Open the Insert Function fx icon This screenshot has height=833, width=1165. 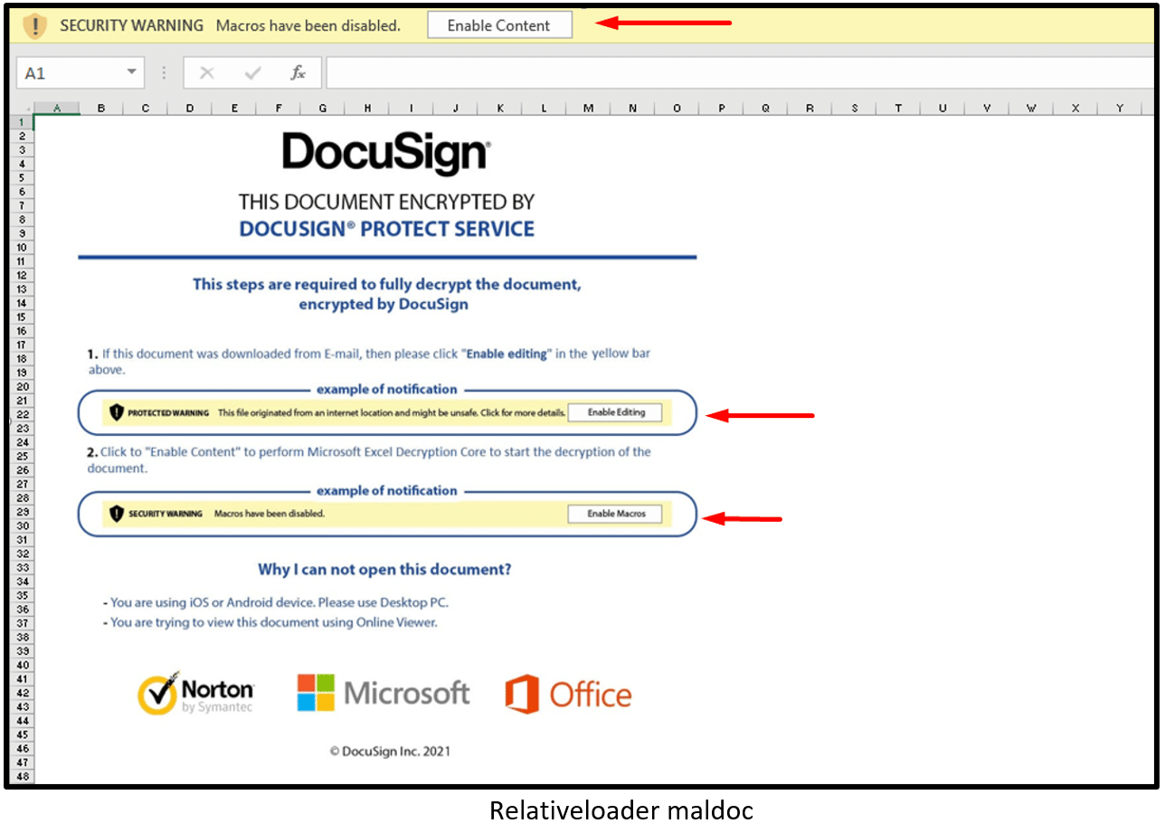click(x=298, y=73)
